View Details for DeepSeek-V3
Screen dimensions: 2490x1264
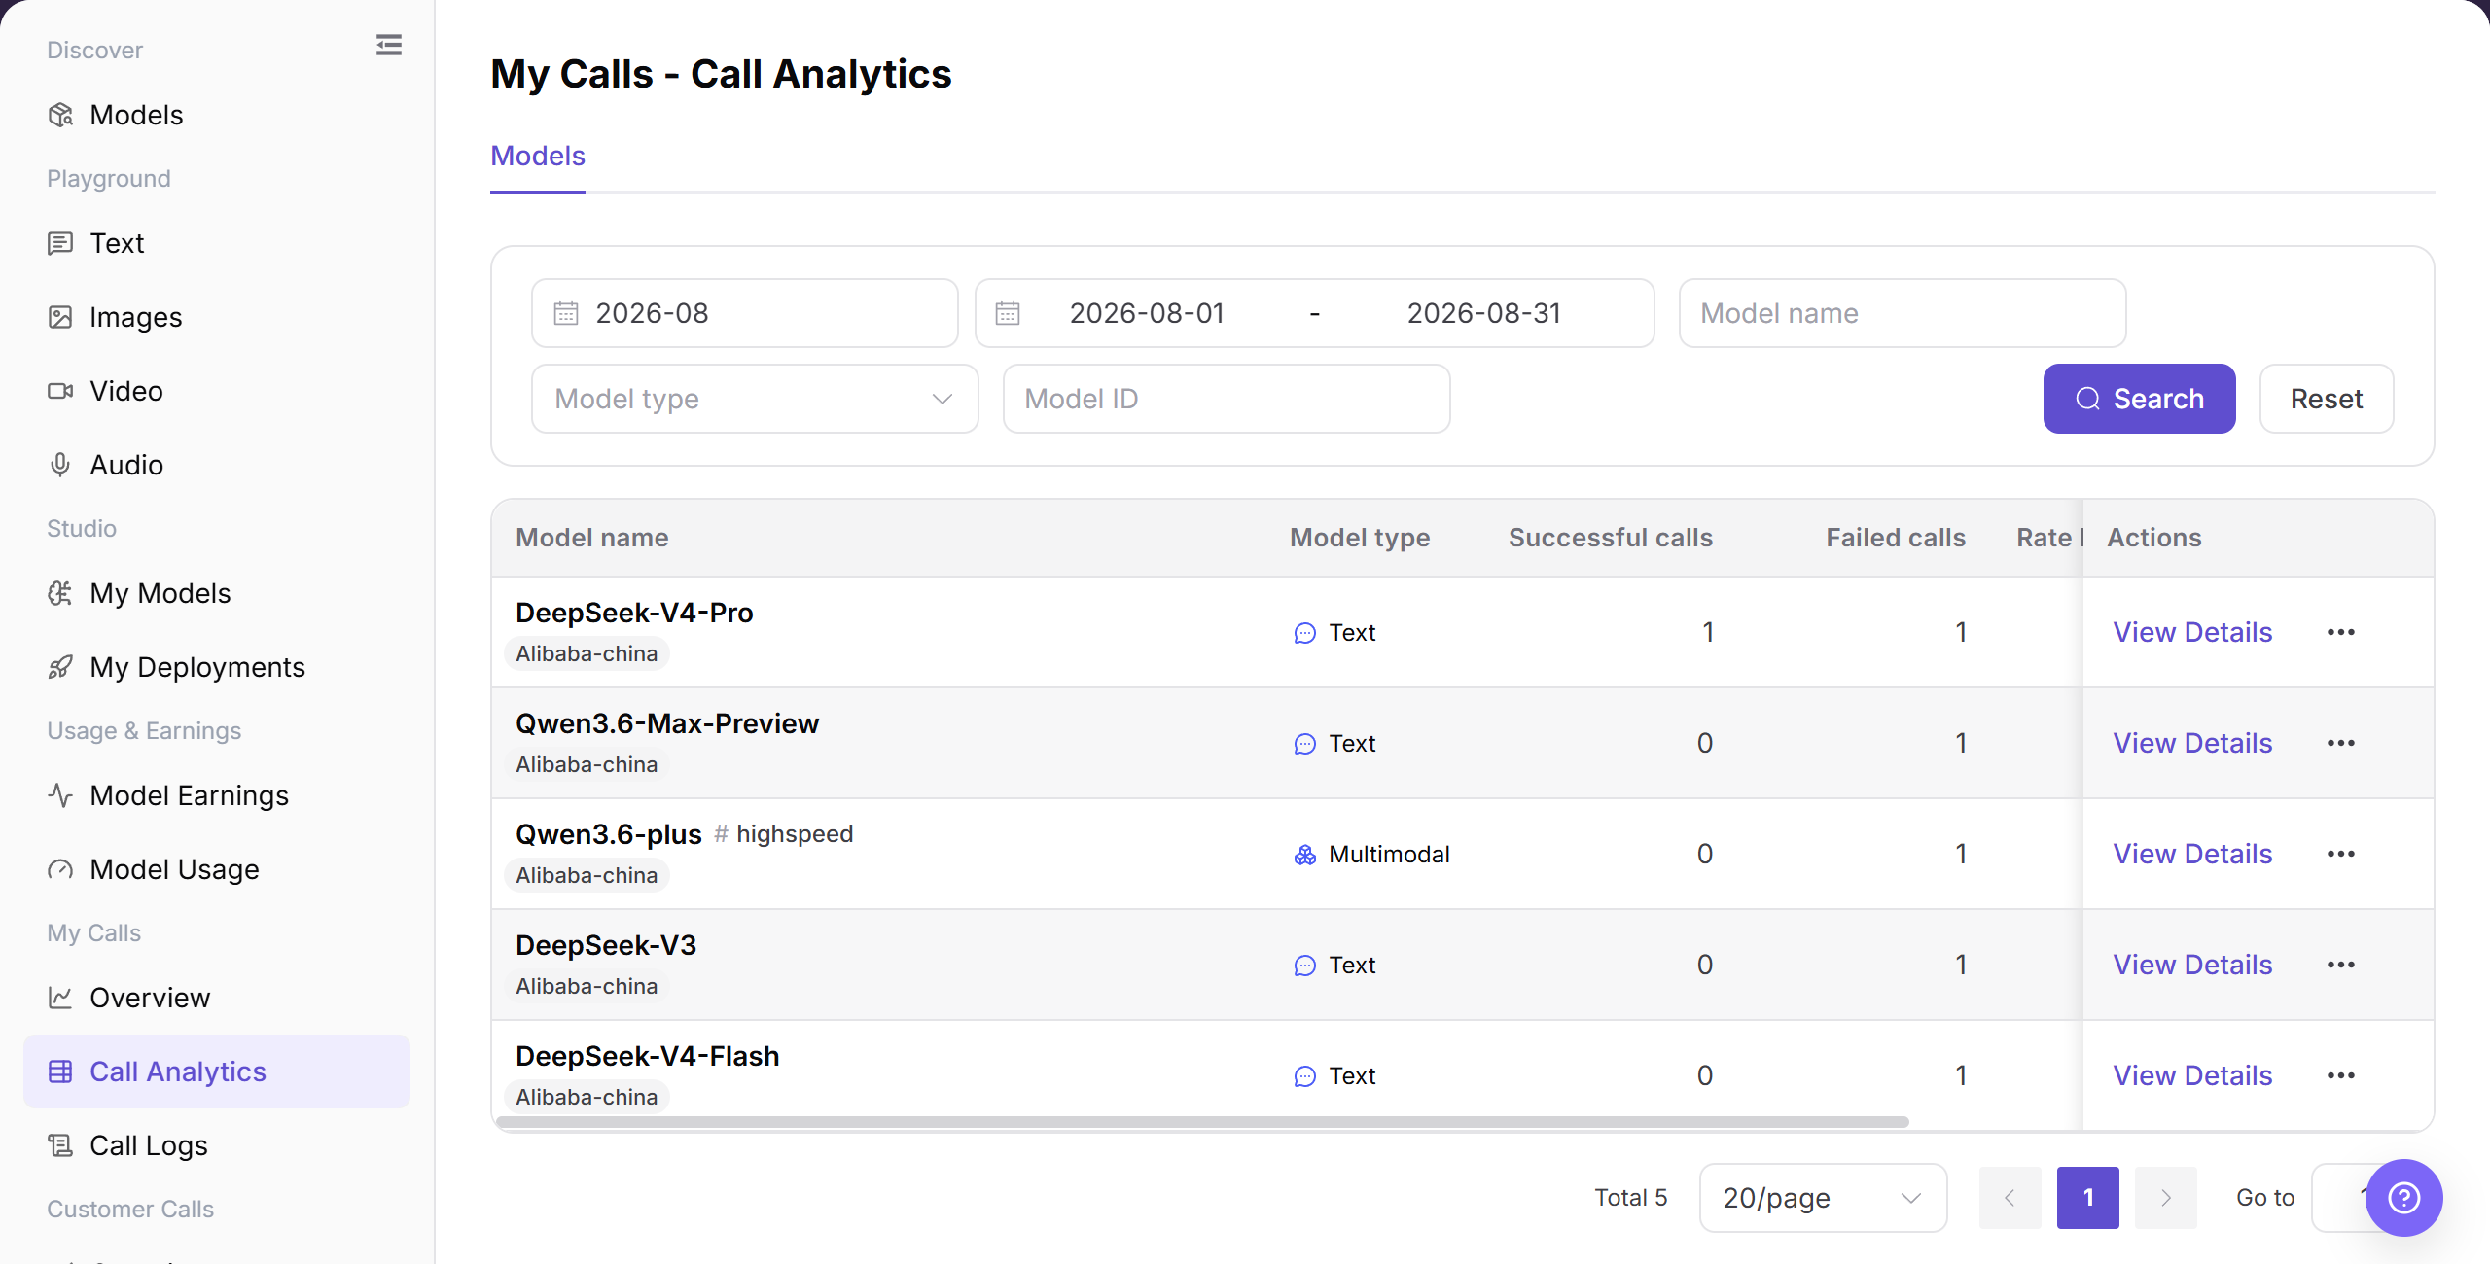pyautogui.click(x=2192, y=965)
